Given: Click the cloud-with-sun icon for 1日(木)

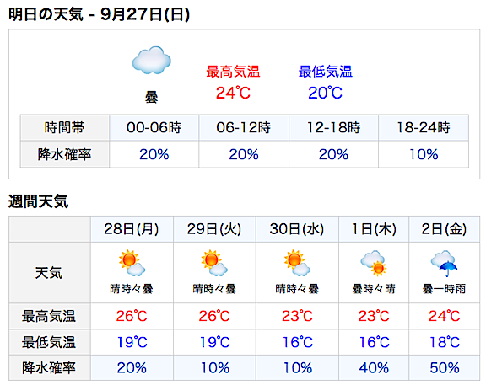Looking at the screenshot, I should pyautogui.click(x=374, y=263).
